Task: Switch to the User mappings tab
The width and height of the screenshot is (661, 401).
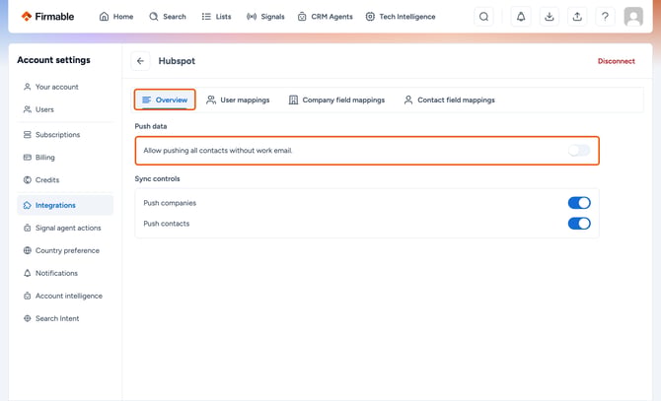Action: tap(238, 100)
